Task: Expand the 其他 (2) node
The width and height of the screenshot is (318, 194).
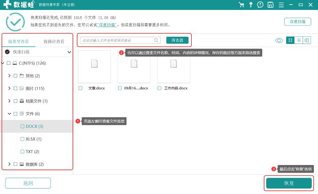Action: click(10, 76)
